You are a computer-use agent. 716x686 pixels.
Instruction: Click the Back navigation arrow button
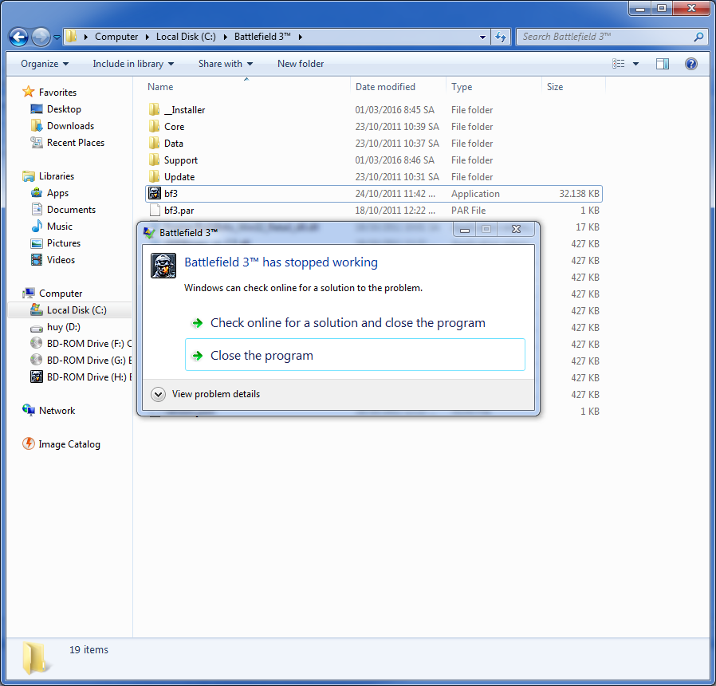pyautogui.click(x=18, y=37)
